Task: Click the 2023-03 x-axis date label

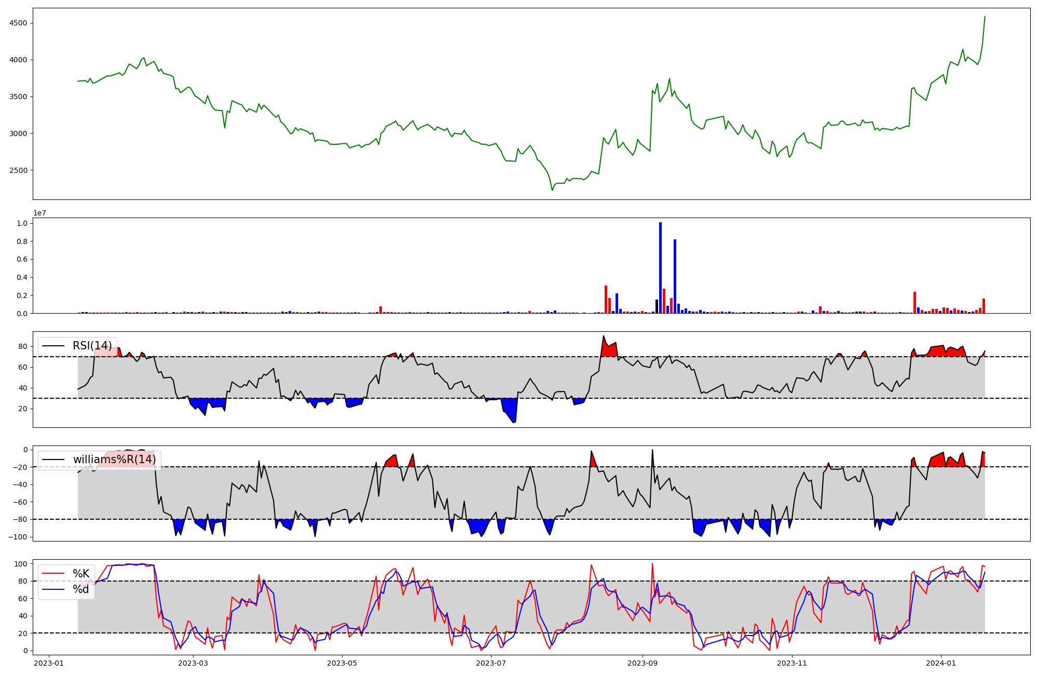Action: (193, 663)
